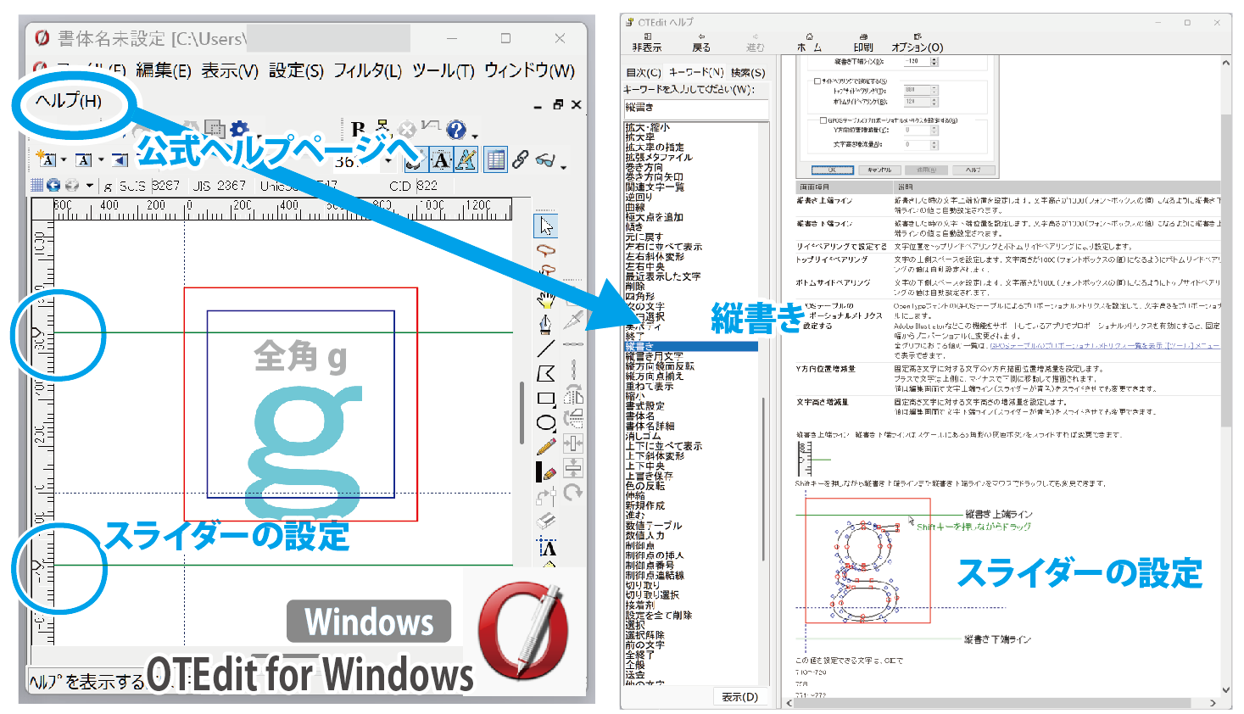Click the character grid icon

36,185
